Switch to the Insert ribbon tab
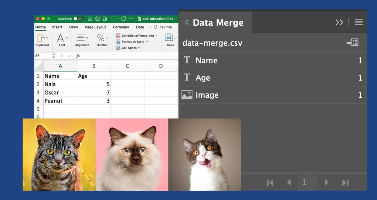Image resolution: width=377 pixels, height=200 pixels. pyautogui.click(x=57, y=27)
